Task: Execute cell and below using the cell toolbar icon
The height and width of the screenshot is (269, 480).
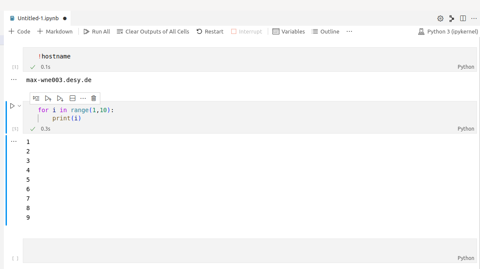Action: (x=60, y=98)
